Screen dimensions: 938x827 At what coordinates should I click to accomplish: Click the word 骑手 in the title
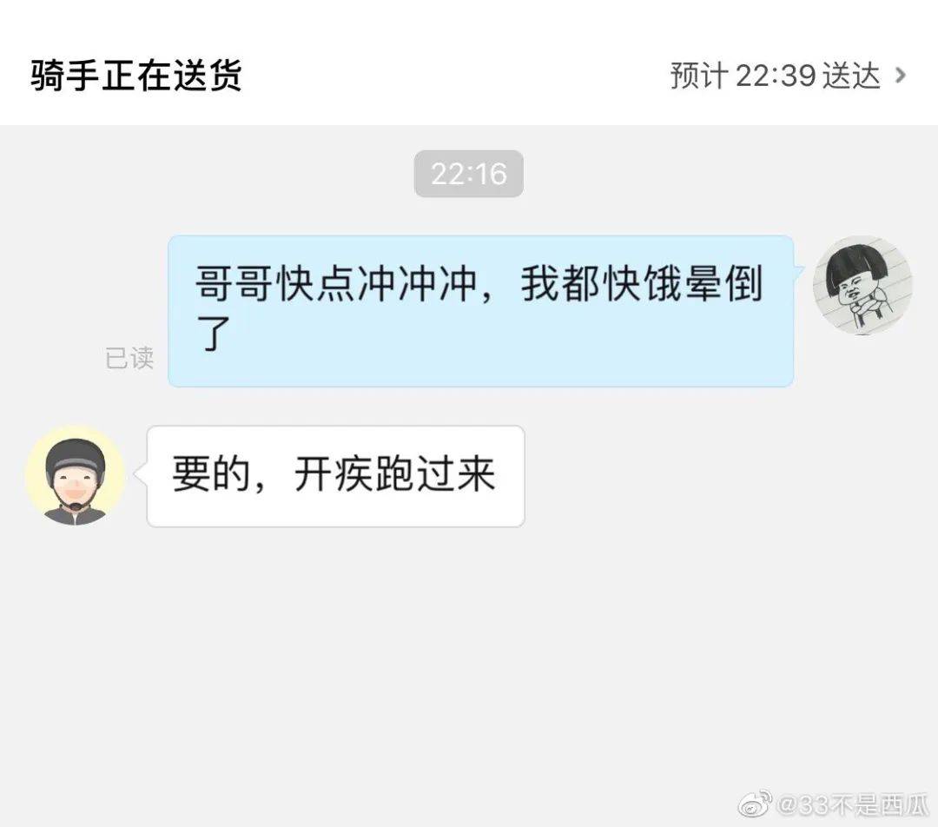click(x=65, y=76)
